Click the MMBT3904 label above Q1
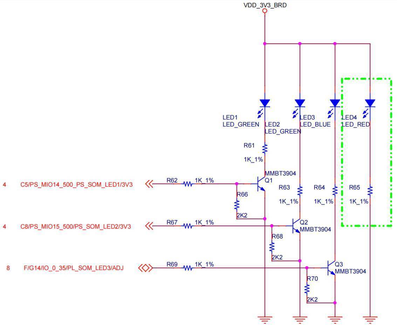397x325 pixels. point(280,174)
